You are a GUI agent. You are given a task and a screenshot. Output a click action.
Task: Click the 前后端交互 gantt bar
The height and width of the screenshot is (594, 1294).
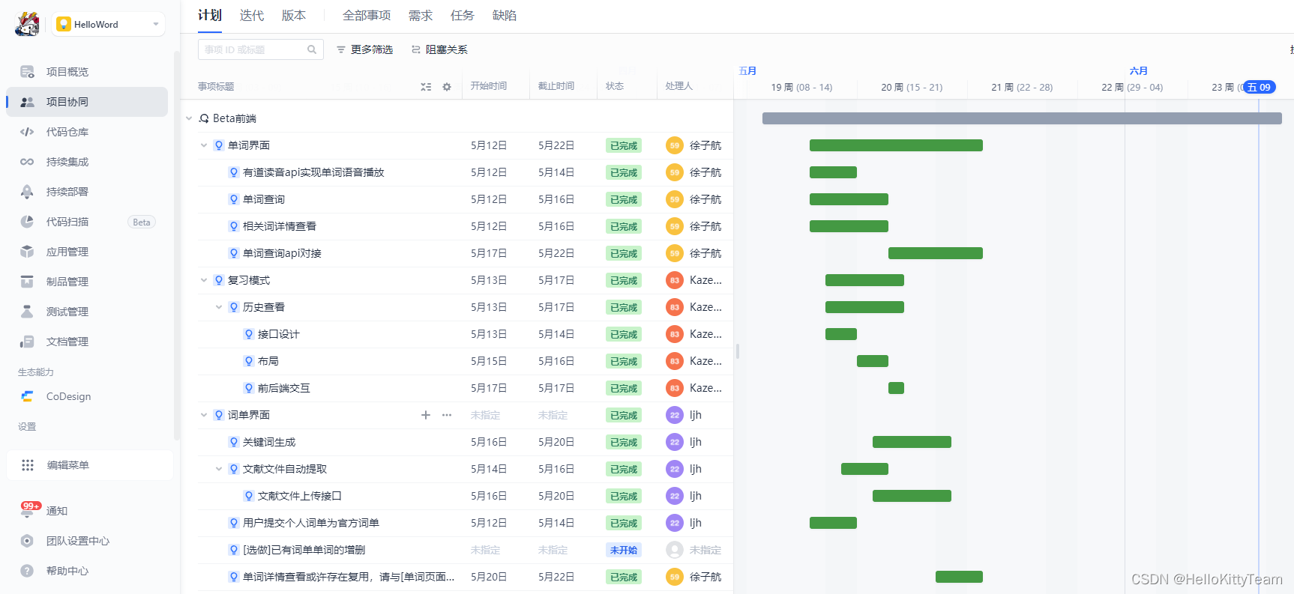(x=896, y=388)
